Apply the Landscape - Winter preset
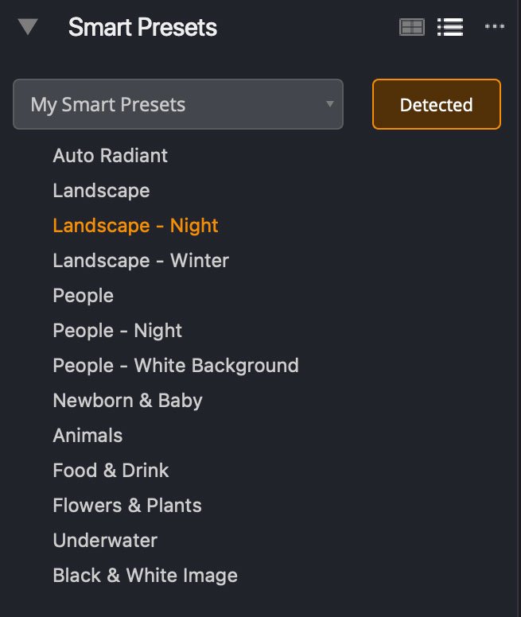521x617 pixels. coord(141,261)
